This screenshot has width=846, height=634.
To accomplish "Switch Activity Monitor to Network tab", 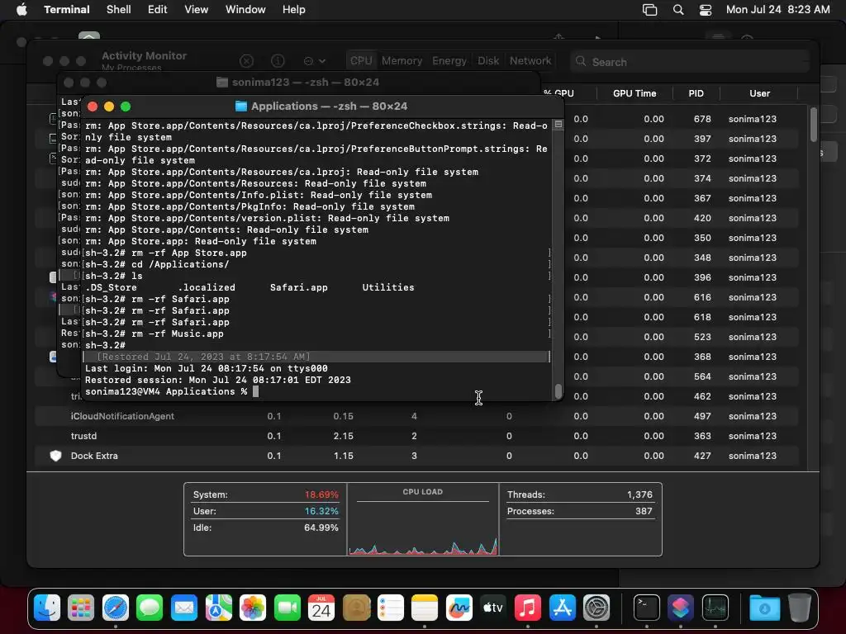I will pos(530,61).
